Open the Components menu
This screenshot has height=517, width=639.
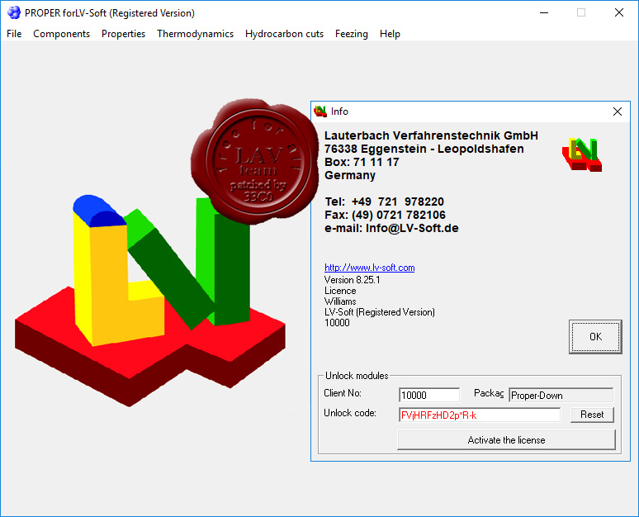pyautogui.click(x=62, y=34)
